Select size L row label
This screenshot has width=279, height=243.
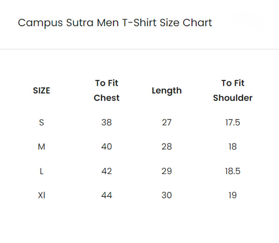click(x=41, y=171)
